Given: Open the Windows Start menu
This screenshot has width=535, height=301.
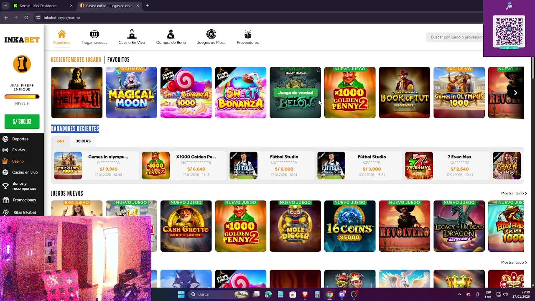Looking at the screenshot, I should [x=181, y=294].
